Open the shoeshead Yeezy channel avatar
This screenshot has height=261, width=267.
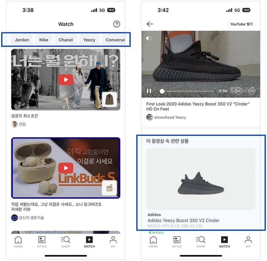coord(150,117)
